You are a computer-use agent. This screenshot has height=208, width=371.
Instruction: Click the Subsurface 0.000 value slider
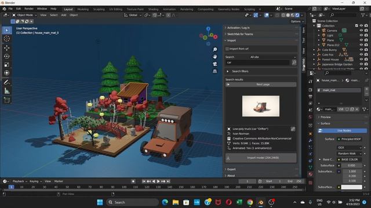click(x=351, y=166)
